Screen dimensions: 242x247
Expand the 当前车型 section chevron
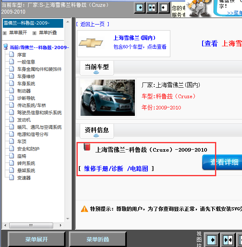click(x=96, y=72)
